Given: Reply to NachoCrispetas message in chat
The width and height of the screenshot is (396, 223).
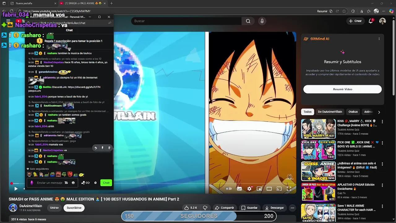Looking at the screenshot, I should [x=96, y=148].
